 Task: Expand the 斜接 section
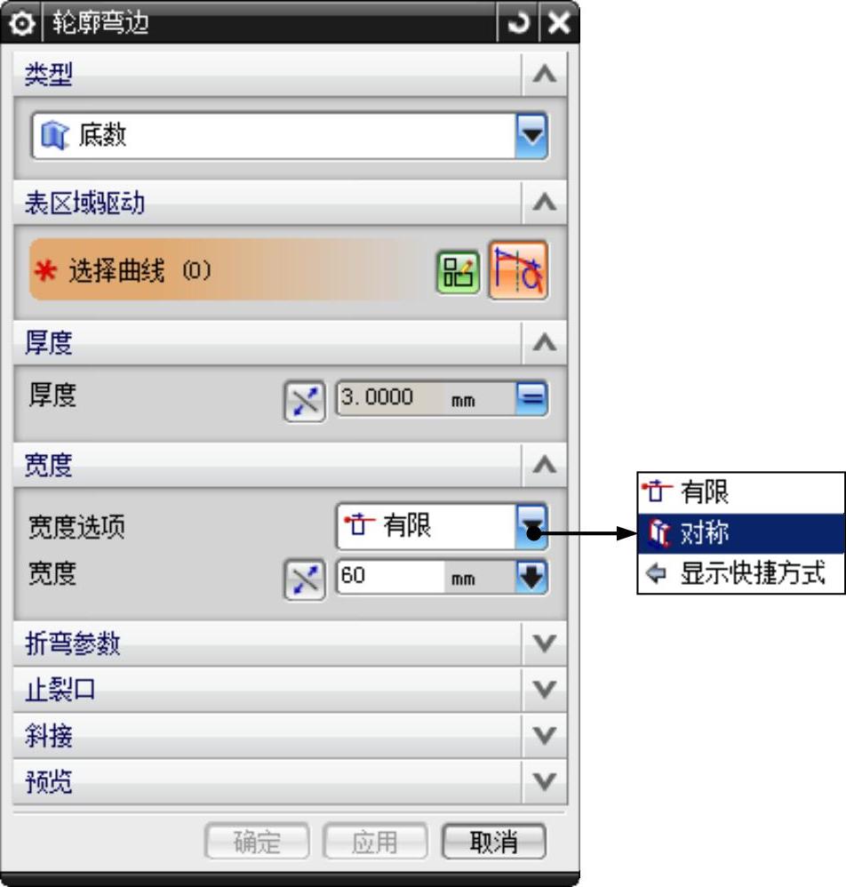(290, 736)
